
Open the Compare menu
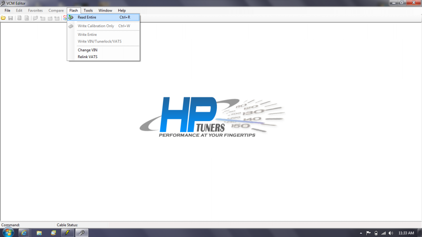(x=56, y=10)
